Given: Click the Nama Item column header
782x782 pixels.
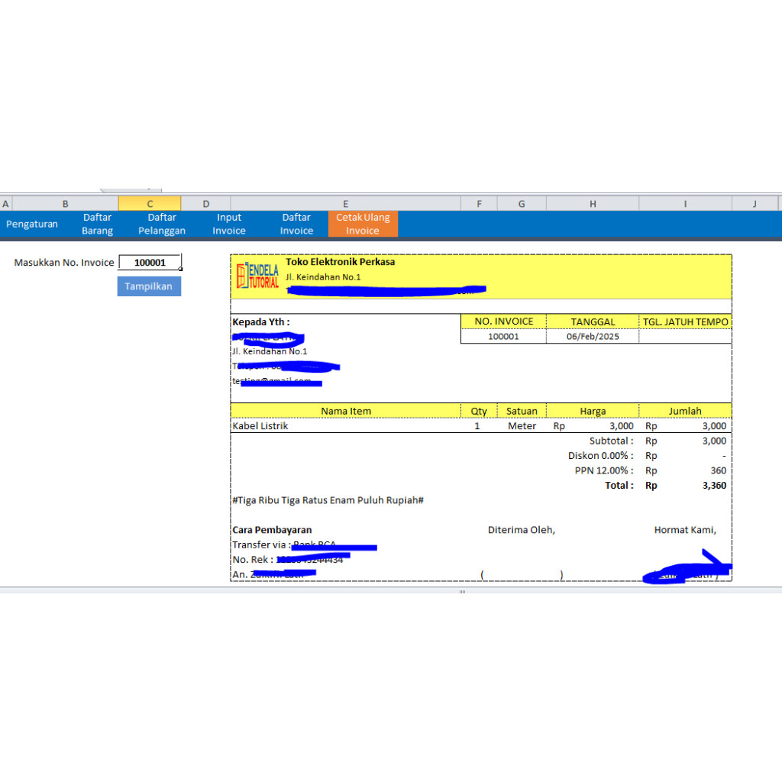Looking at the screenshot, I should (345, 410).
